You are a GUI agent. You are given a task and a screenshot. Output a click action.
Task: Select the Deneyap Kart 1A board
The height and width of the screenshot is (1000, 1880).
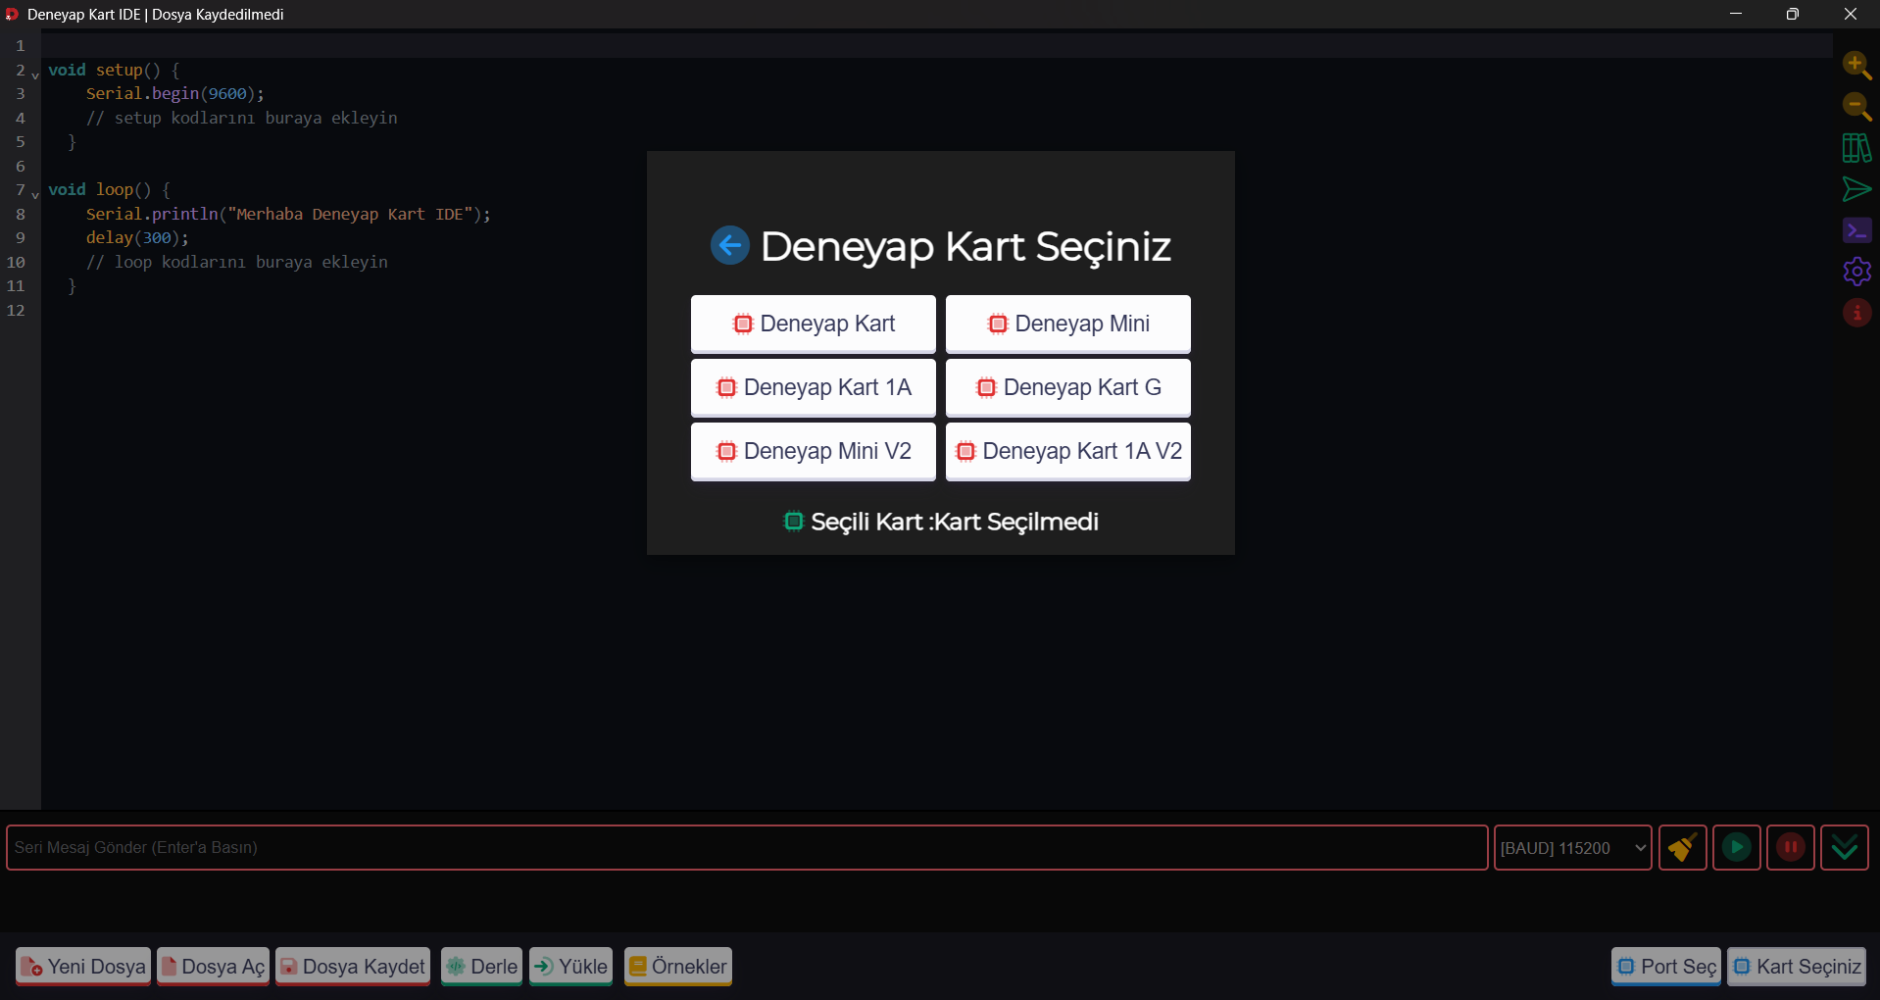click(814, 387)
